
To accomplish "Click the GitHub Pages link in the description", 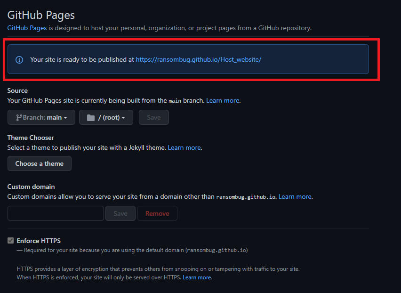I will click(26, 28).
